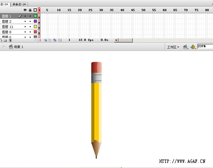Click the green outline color swatch of 图层 1
The image size is (213, 168).
[x=35, y=16]
